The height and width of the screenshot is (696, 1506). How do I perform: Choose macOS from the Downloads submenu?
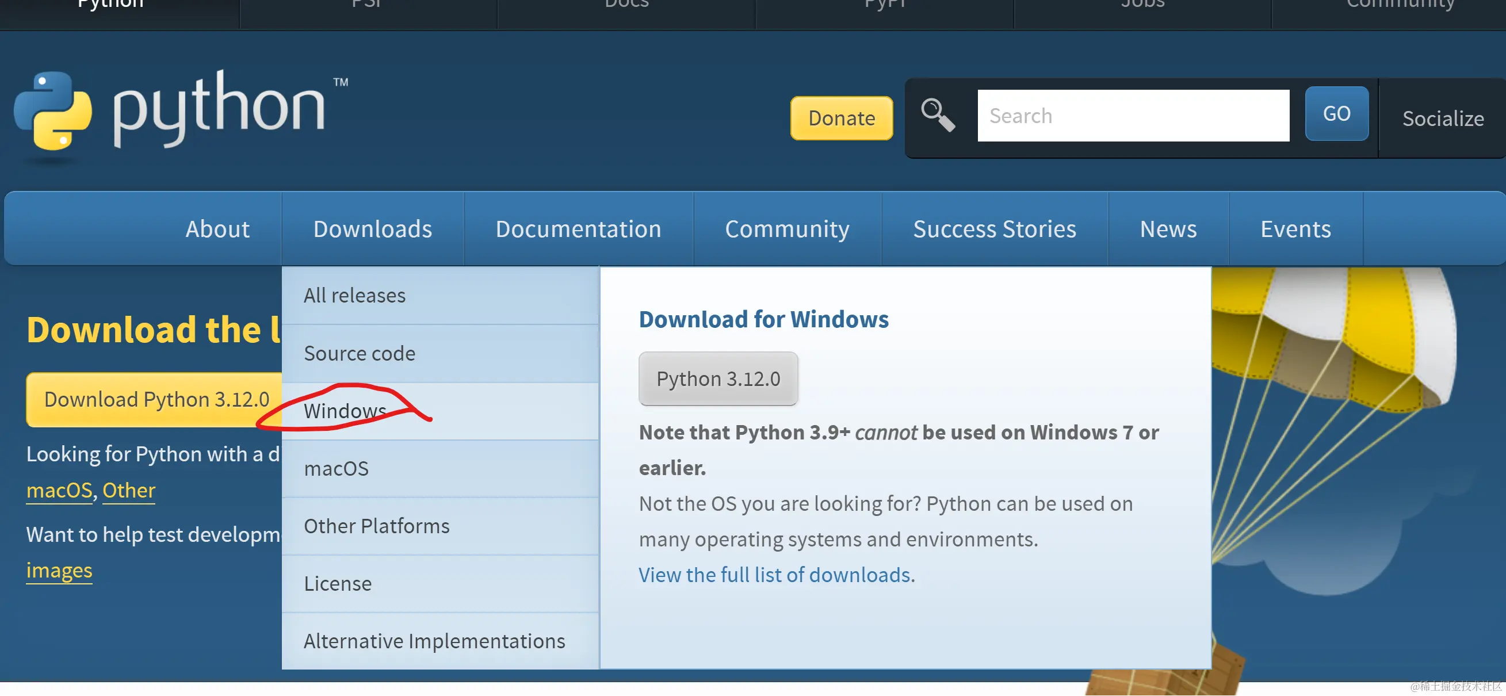coord(336,469)
